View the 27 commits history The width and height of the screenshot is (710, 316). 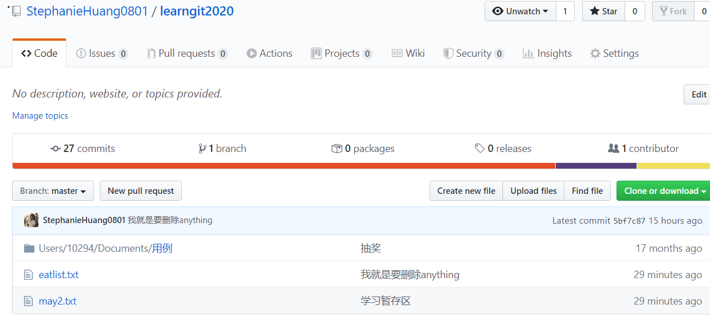[83, 149]
